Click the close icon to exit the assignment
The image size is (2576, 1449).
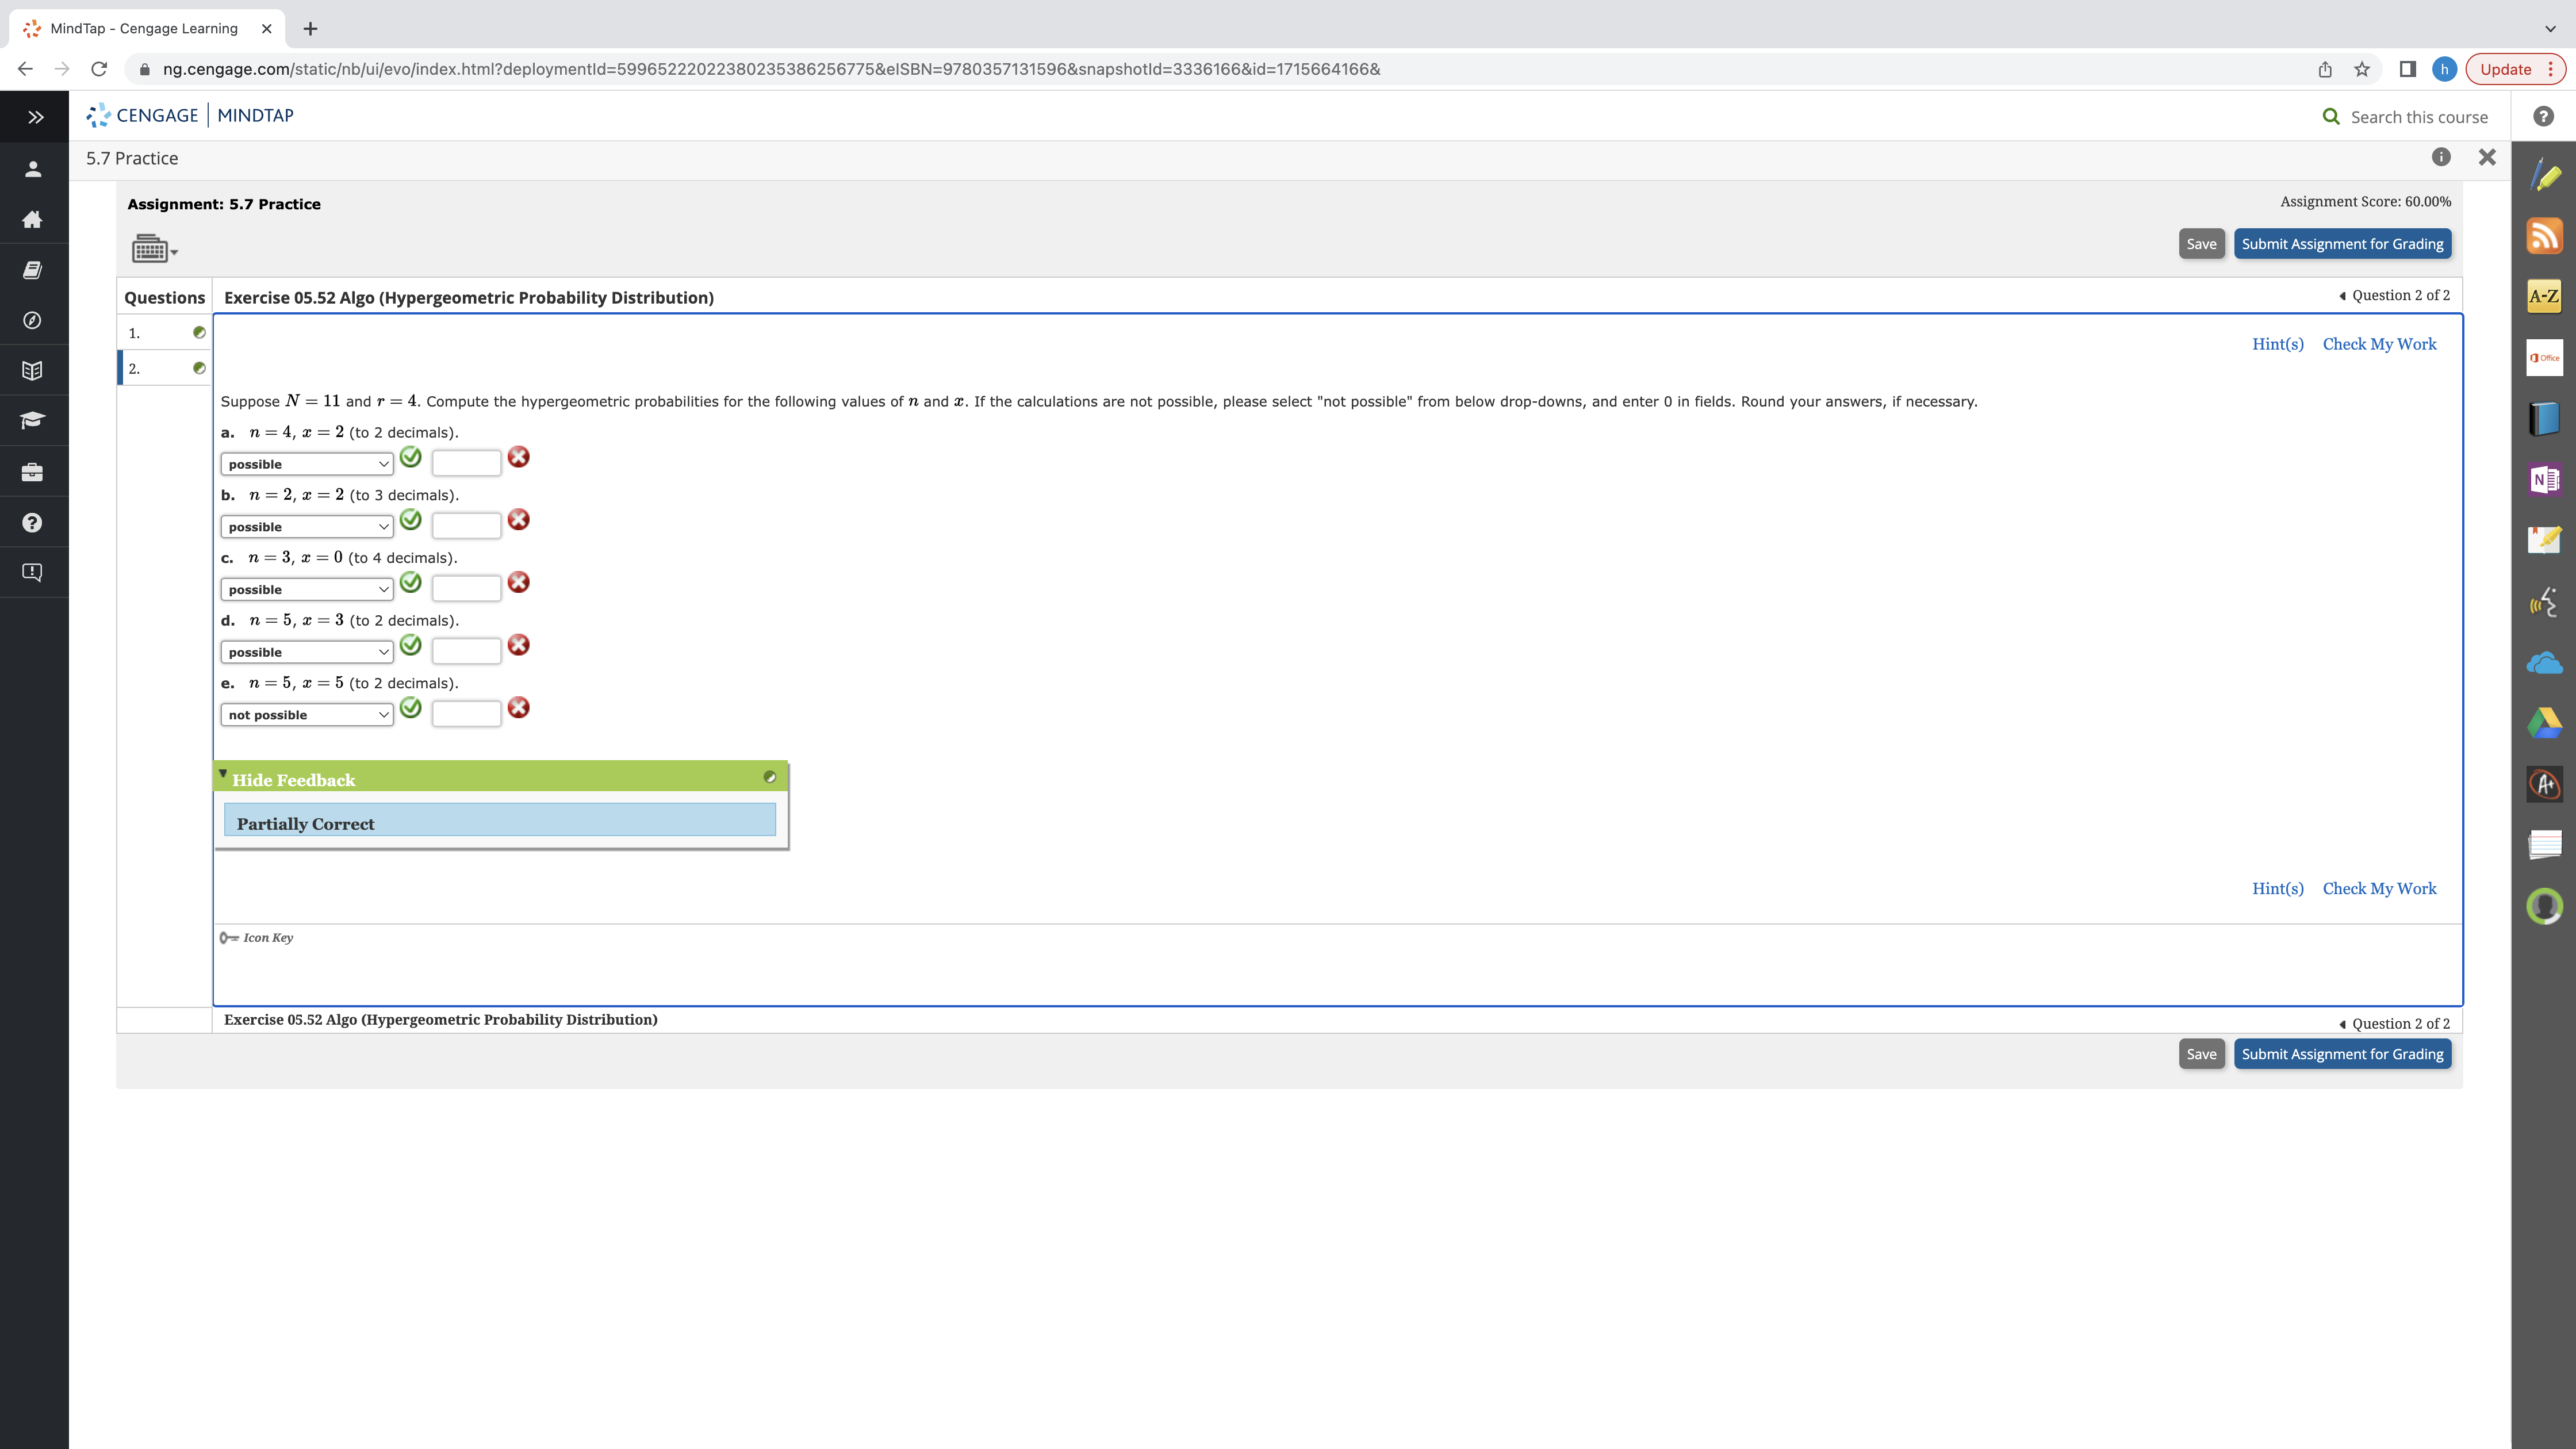(2487, 158)
